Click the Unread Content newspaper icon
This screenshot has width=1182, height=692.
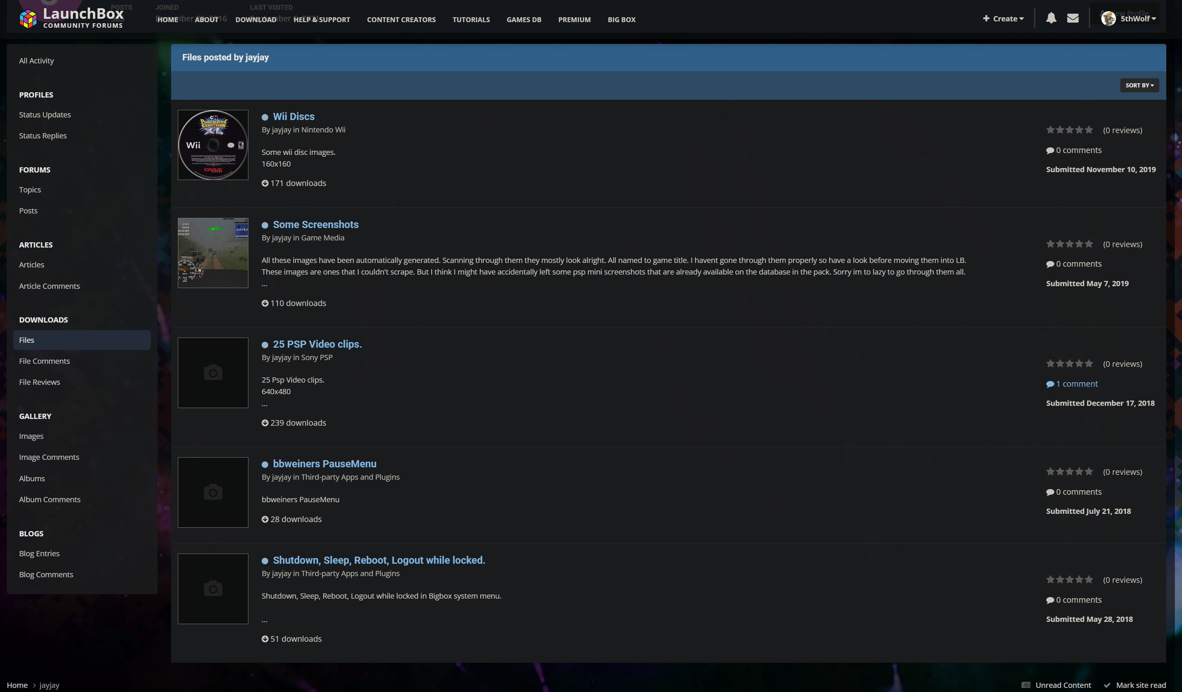[1026, 685]
